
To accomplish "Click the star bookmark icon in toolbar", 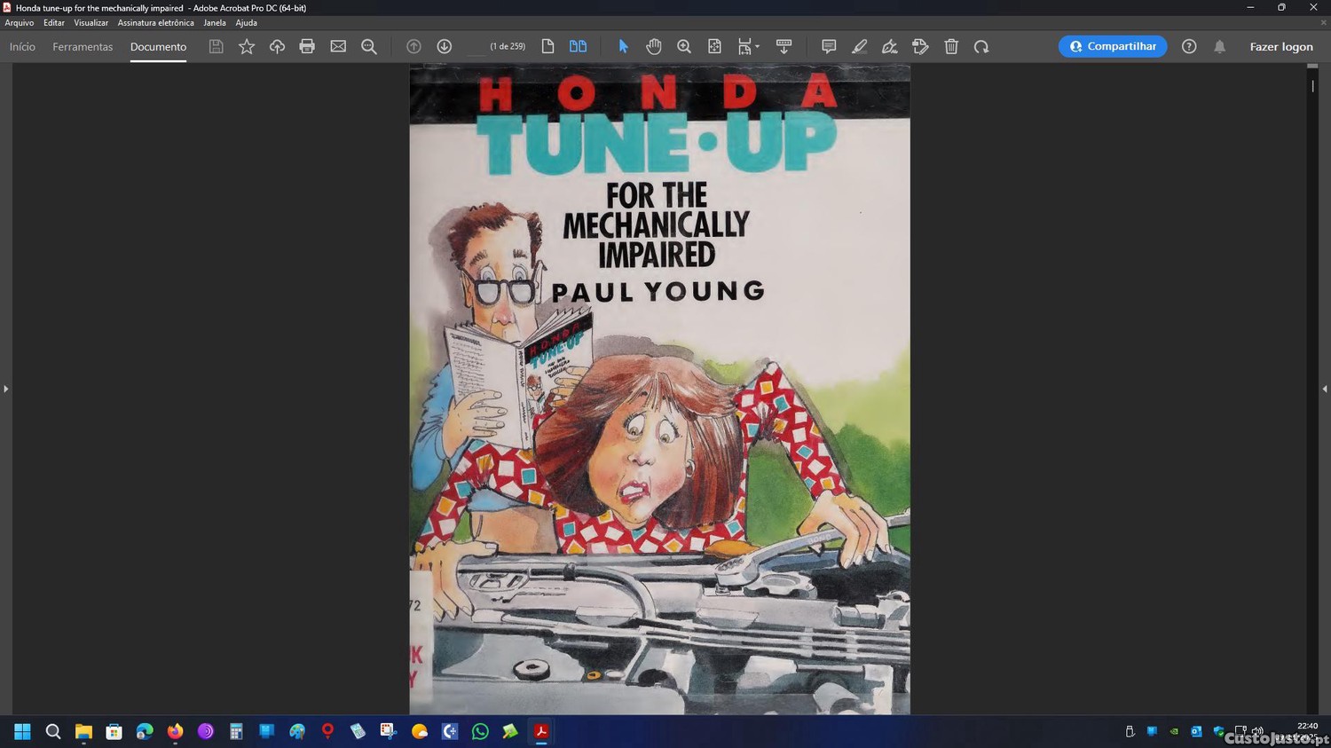I will click(247, 47).
